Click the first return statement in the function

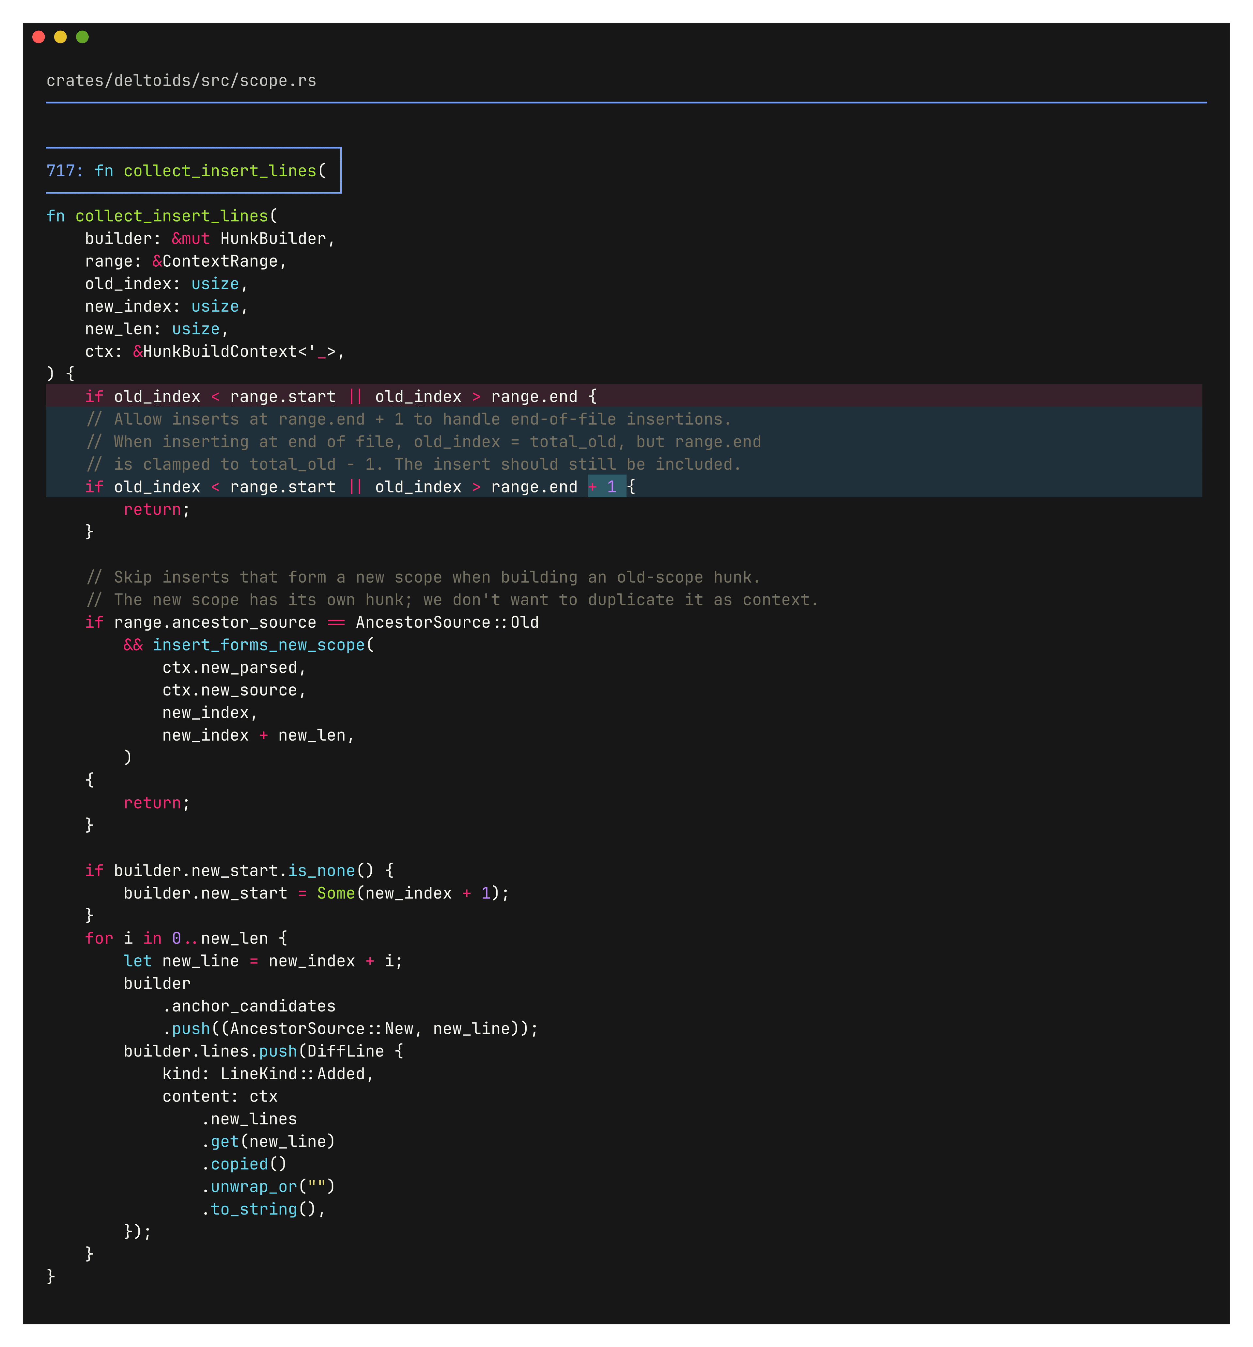[152, 509]
